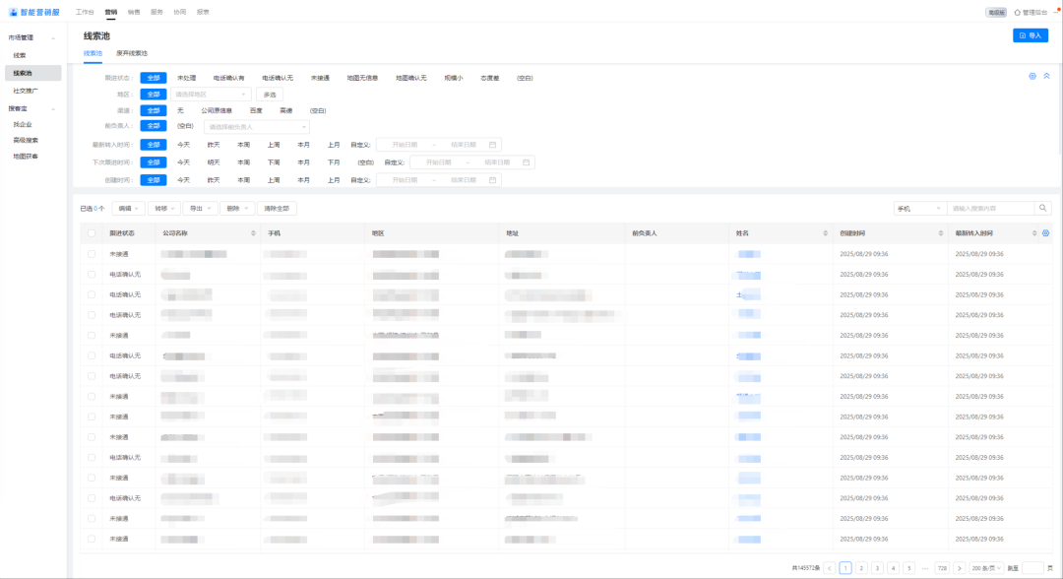Click the 智能营销服 logo icon

point(13,12)
